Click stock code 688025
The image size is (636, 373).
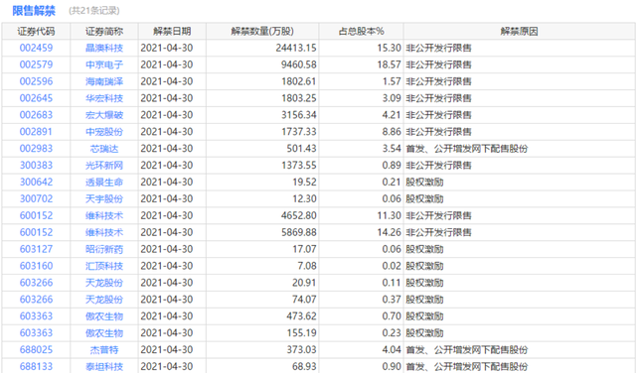pos(36,350)
